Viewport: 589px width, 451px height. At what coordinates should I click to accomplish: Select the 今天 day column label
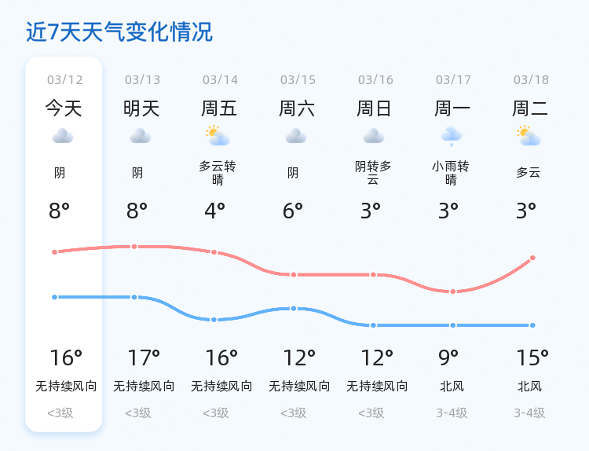[64, 108]
